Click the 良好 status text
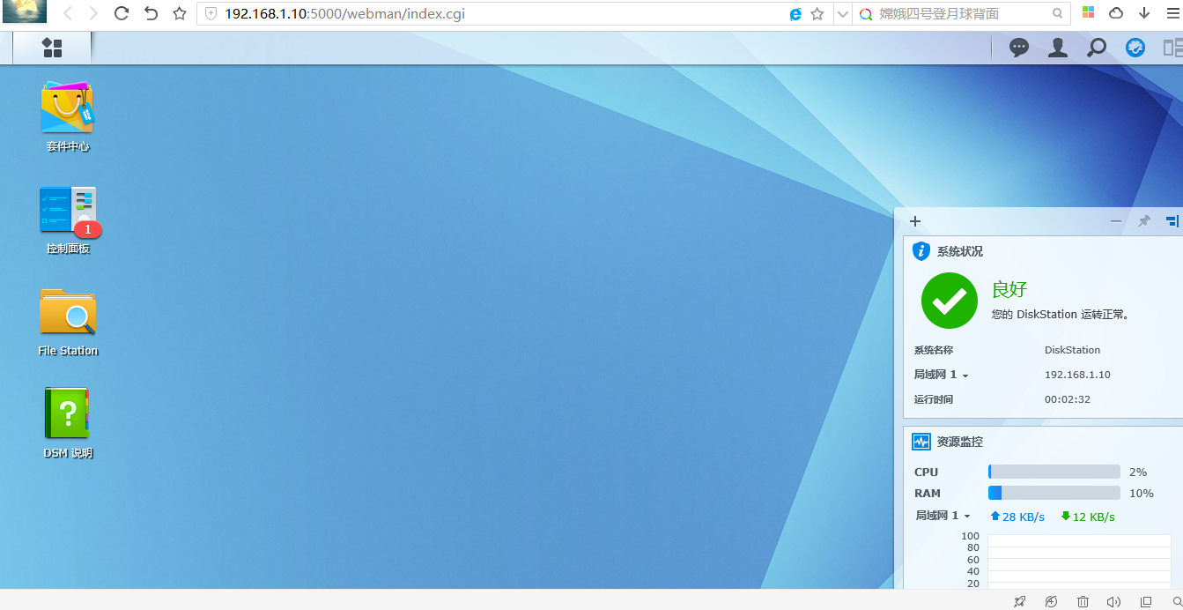1183x610 pixels. (x=1009, y=289)
